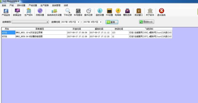The width and height of the screenshot is (198, 103).
Task: Open the end date picker dropdown arrow
Action: click(101, 22)
